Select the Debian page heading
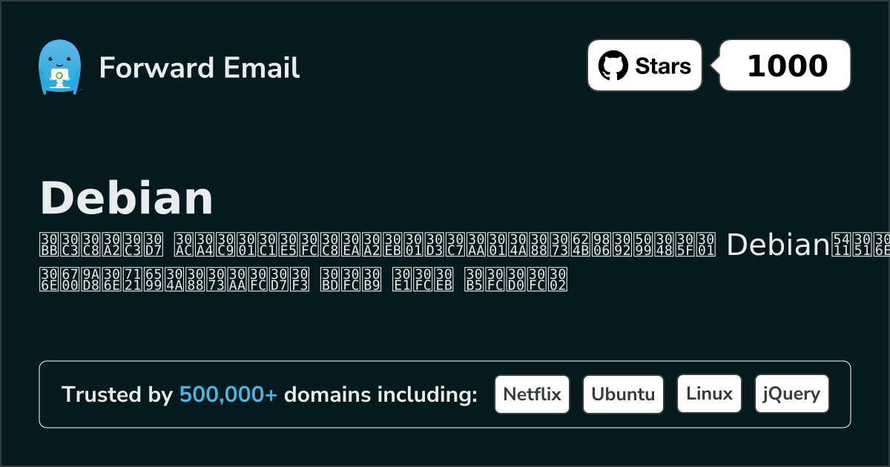The image size is (890, 467). click(x=128, y=197)
